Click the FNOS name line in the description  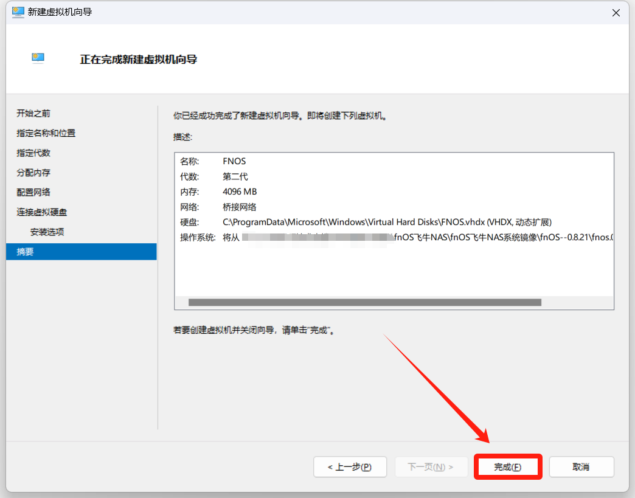(234, 161)
